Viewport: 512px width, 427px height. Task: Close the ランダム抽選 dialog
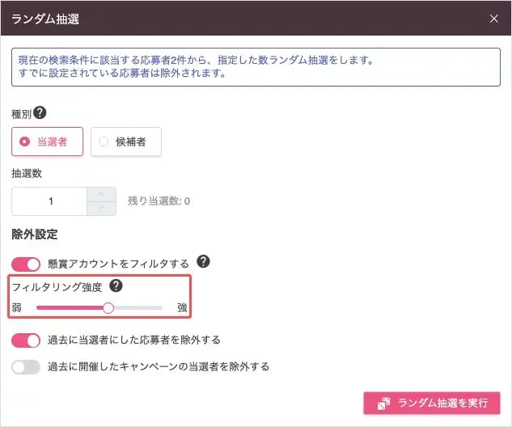coord(493,19)
